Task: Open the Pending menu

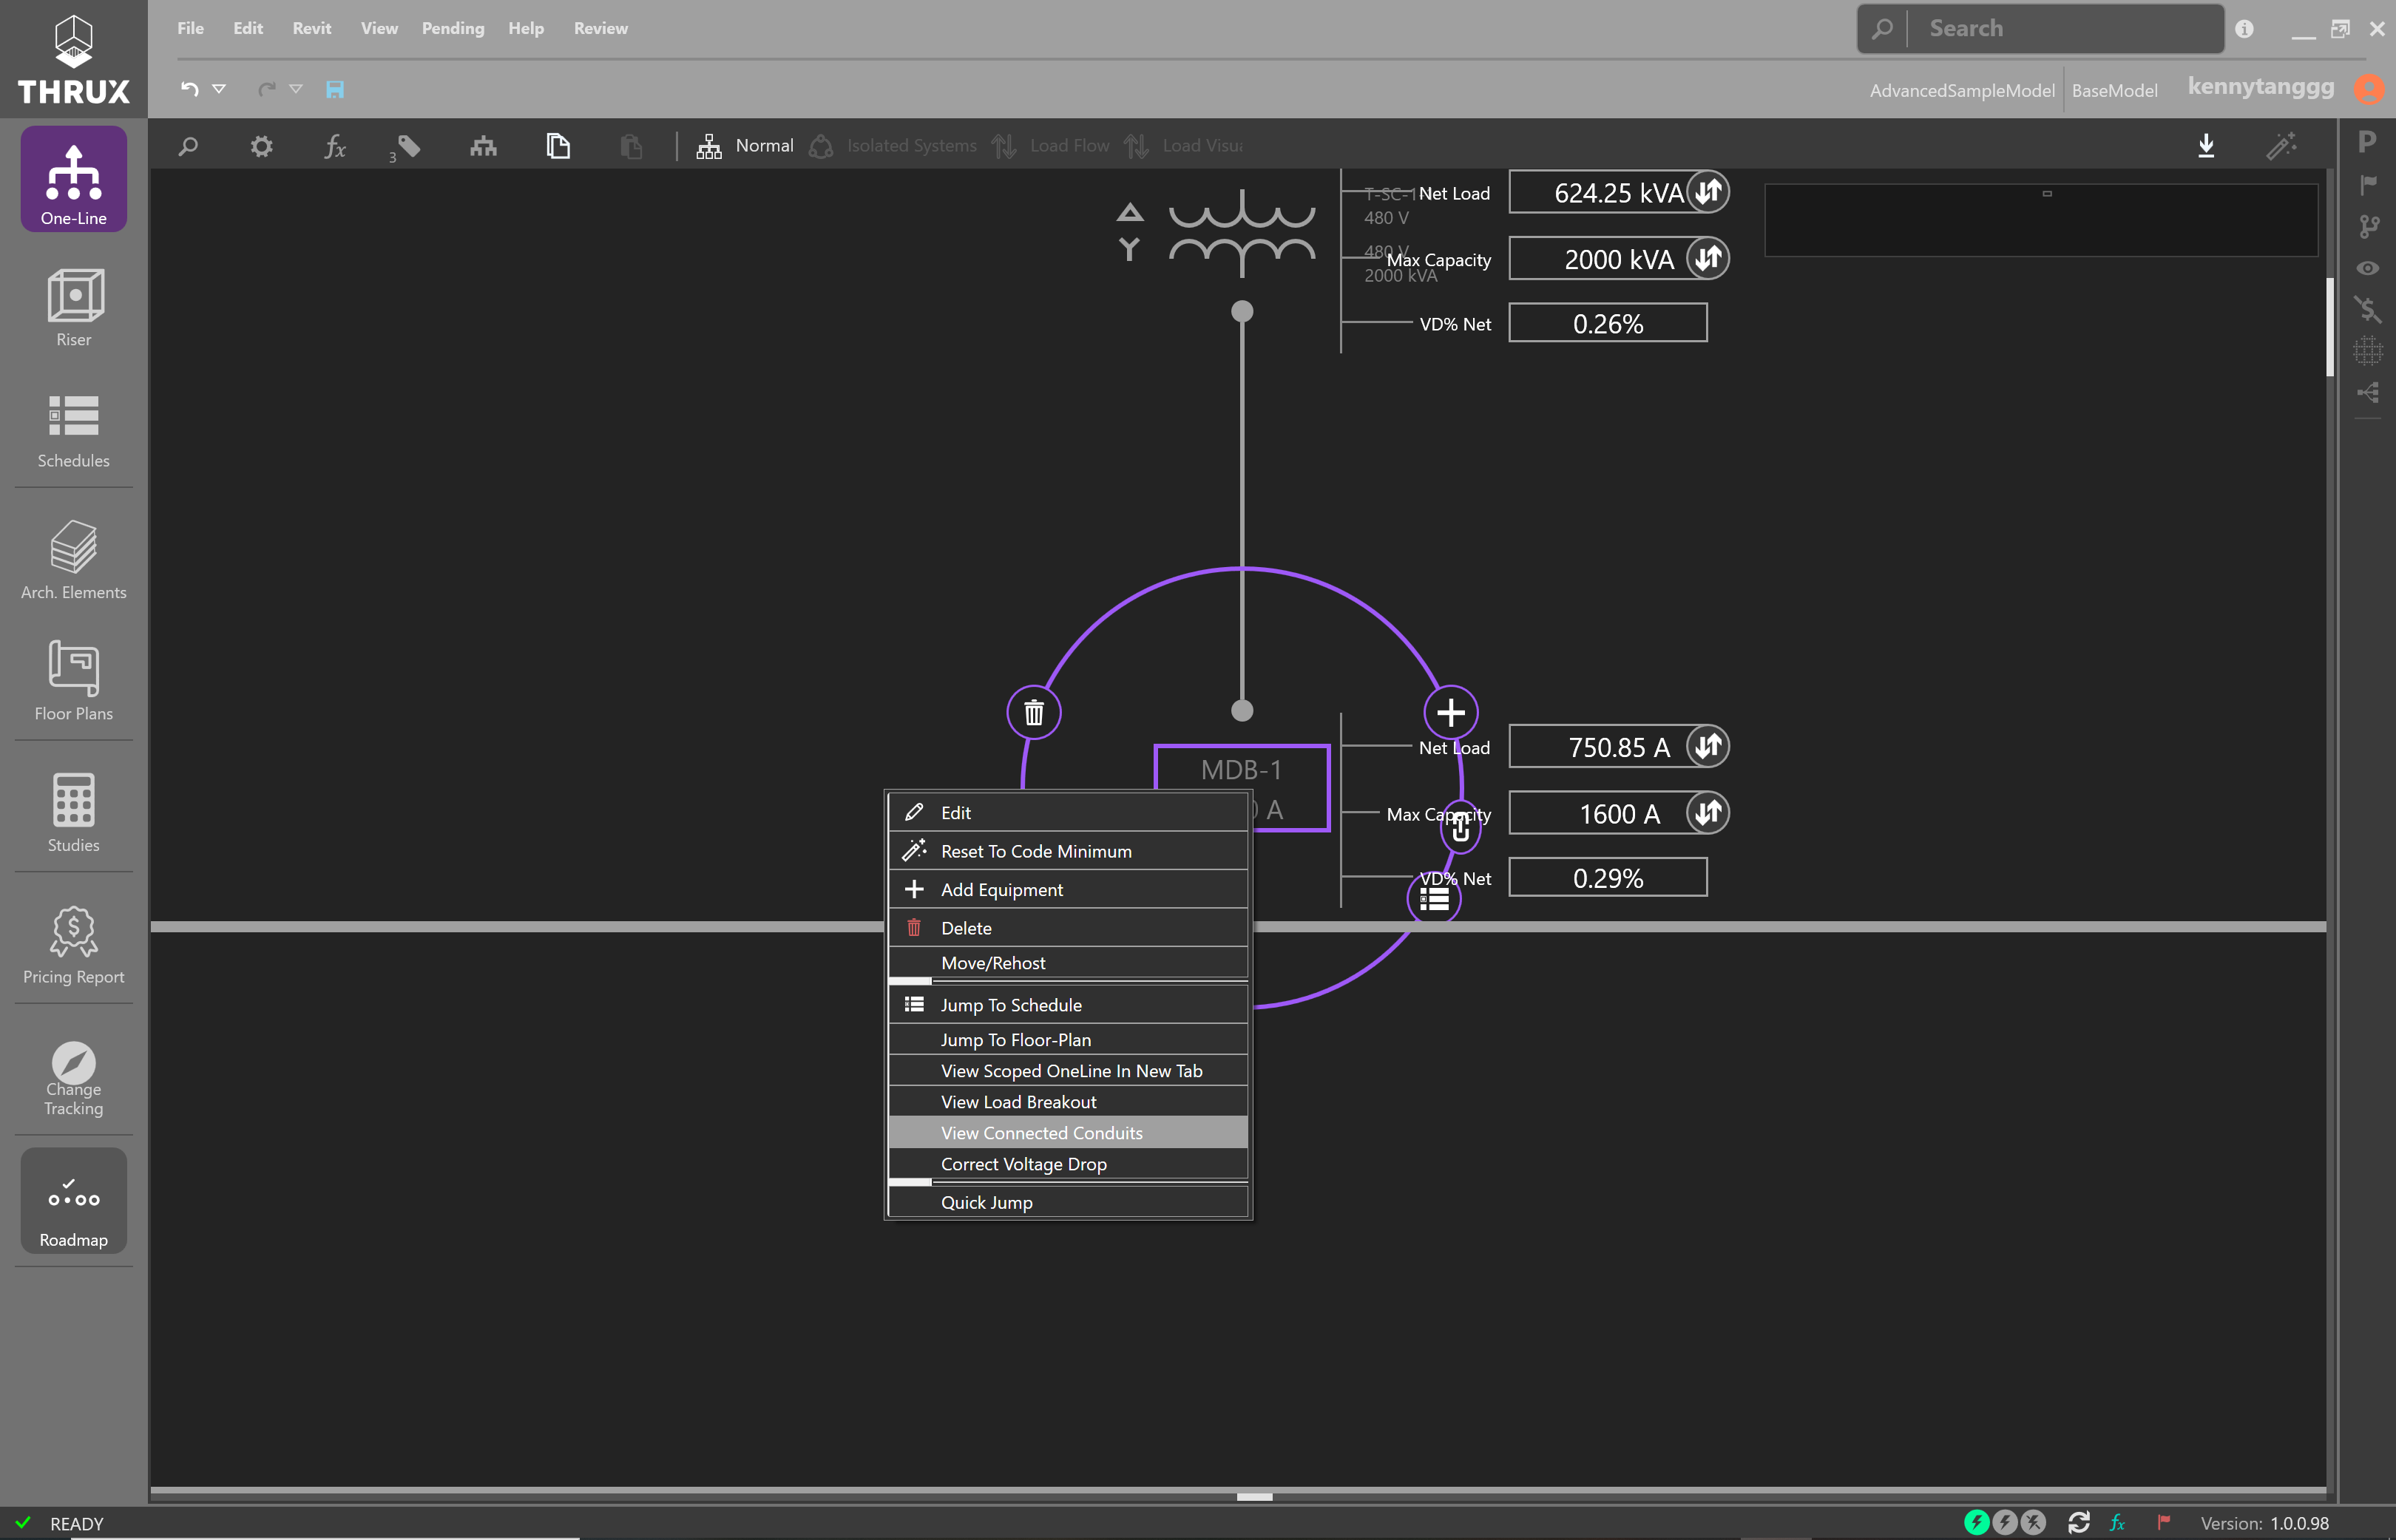Action: click(453, 29)
